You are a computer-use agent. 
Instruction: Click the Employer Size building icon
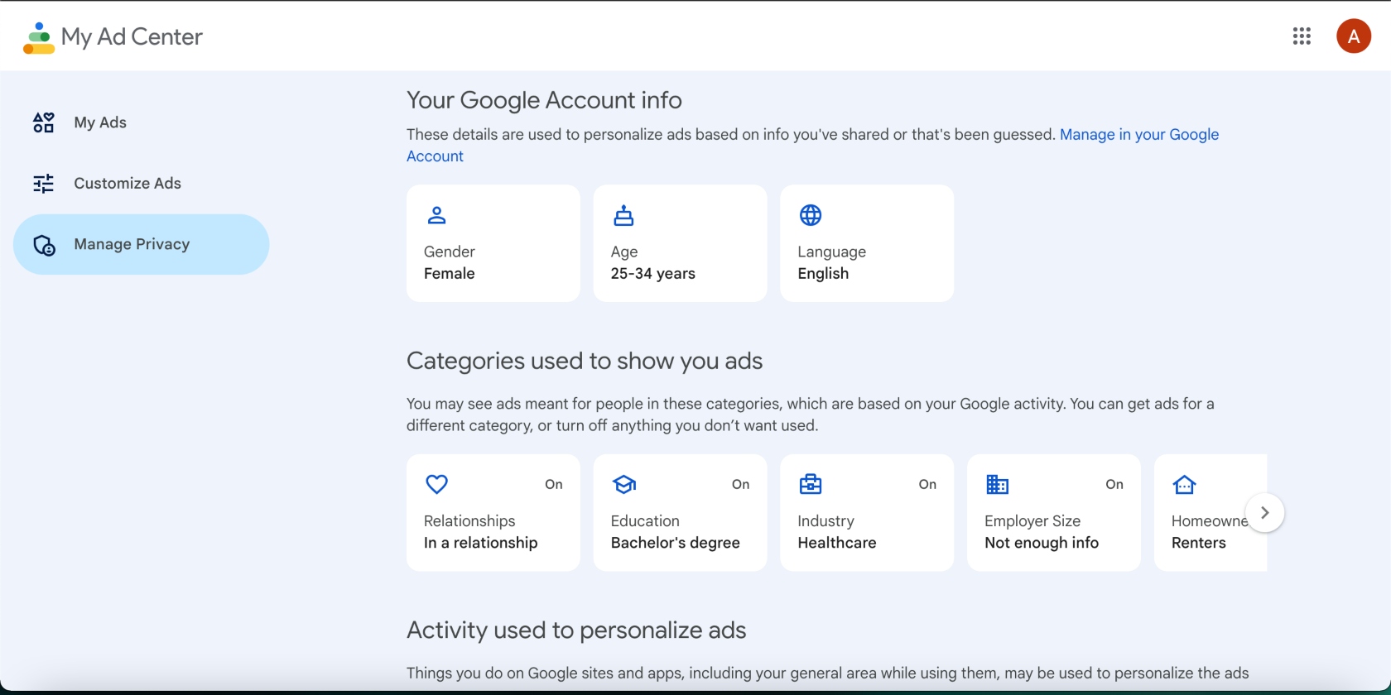[x=998, y=485]
